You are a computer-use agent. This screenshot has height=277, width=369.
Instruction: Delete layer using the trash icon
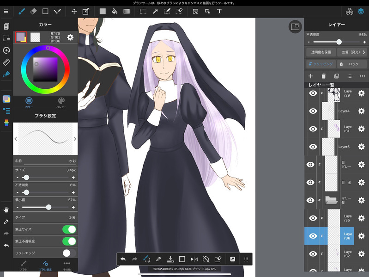(323, 76)
